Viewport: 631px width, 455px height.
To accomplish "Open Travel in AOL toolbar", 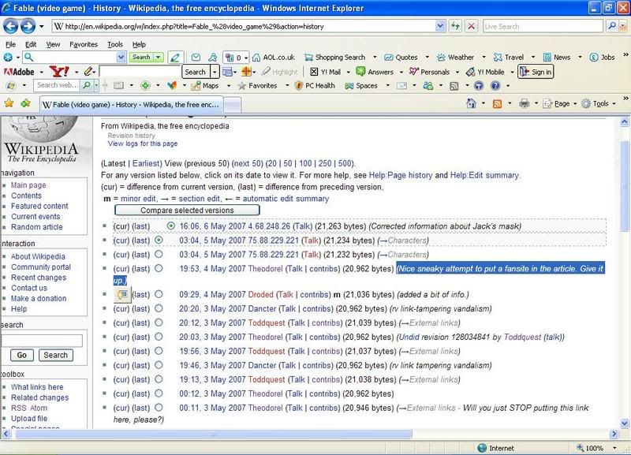I will point(508,58).
